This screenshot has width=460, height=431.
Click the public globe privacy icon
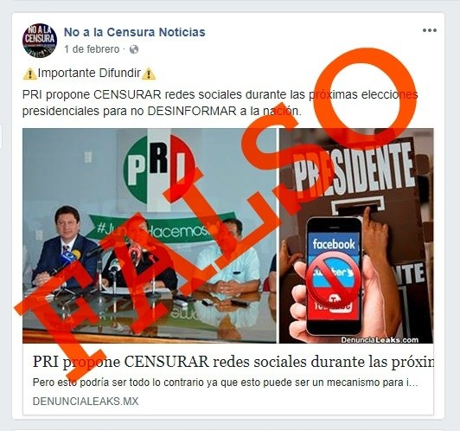coord(134,49)
